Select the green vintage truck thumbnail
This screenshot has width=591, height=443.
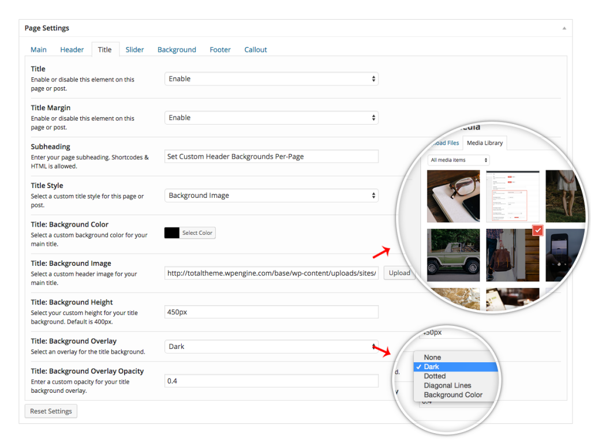(454, 255)
